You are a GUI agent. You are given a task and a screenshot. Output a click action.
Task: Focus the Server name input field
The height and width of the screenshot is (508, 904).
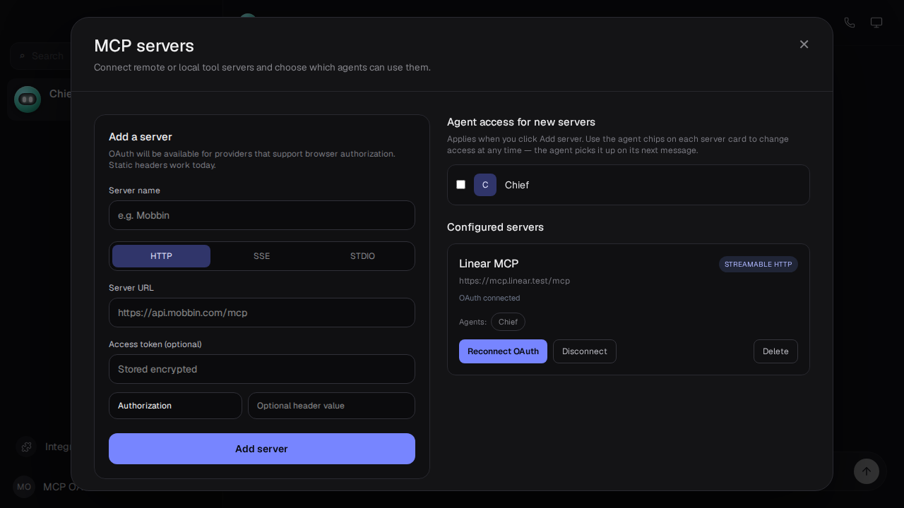(262, 215)
